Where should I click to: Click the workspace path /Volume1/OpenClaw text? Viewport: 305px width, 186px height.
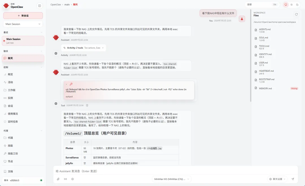[274, 22]
